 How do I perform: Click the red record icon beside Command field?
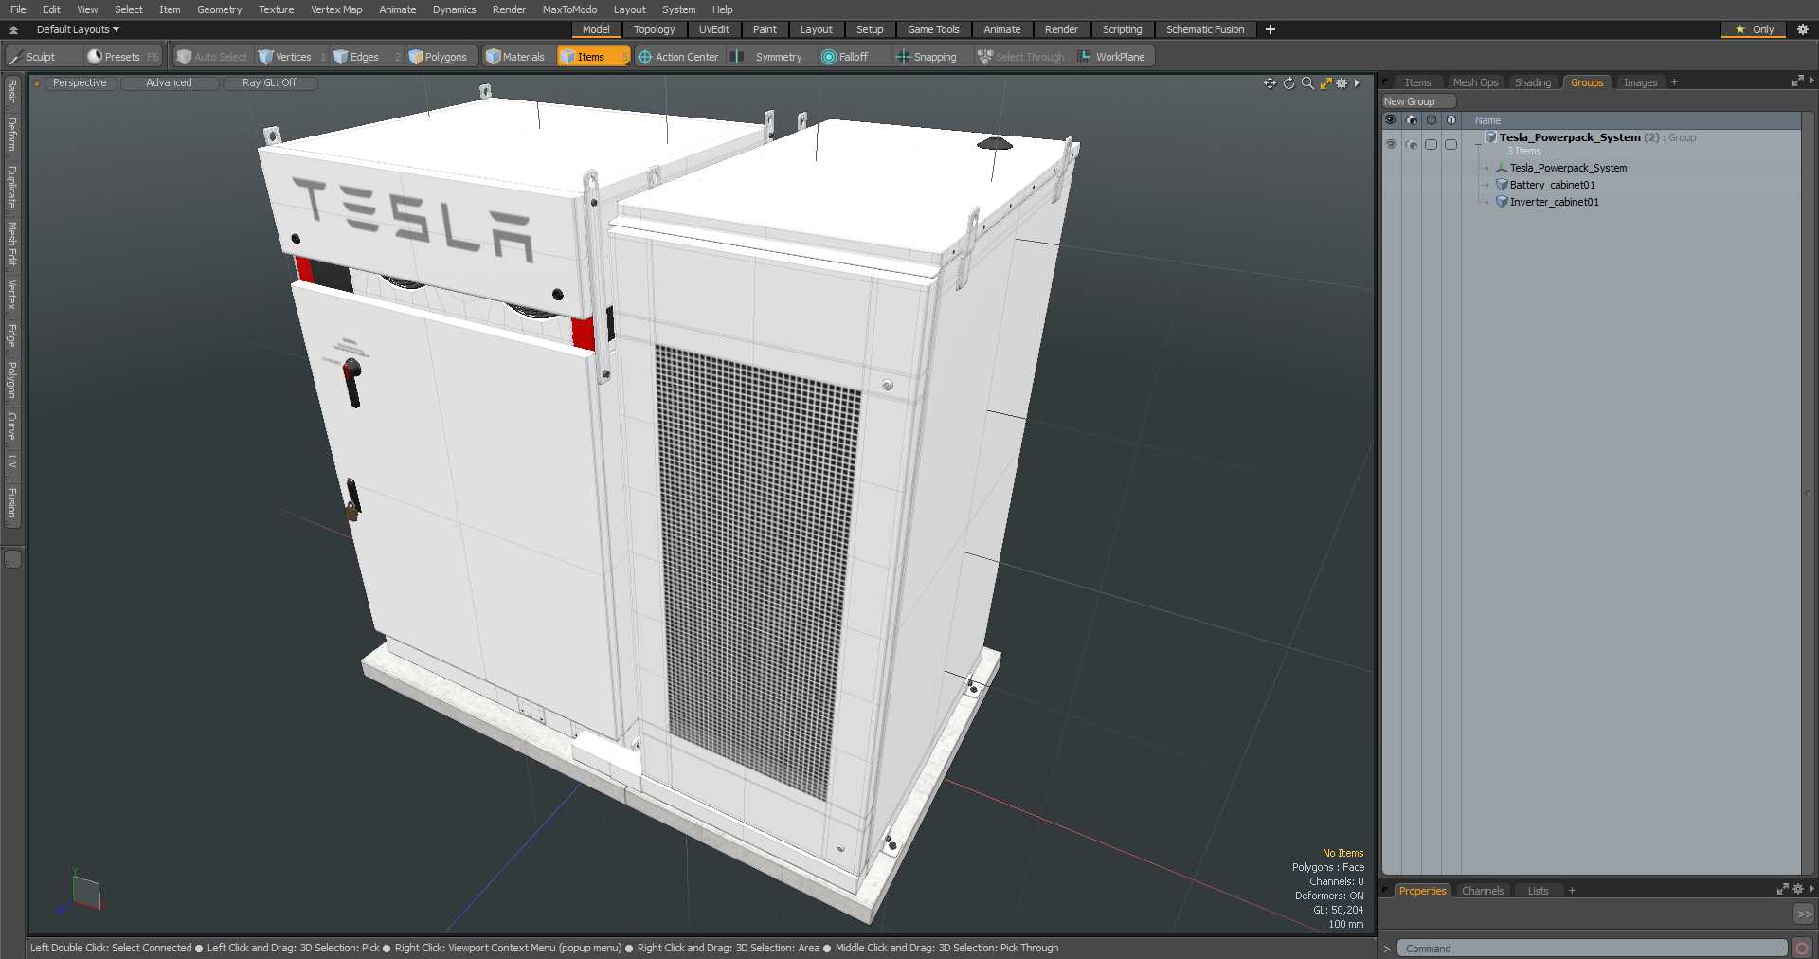[x=1802, y=949]
